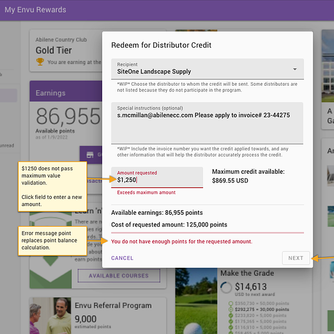The height and width of the screenshot is (334, 334).
Task: Click target circle icon beside $292,275 milestone
Action: 231,309
